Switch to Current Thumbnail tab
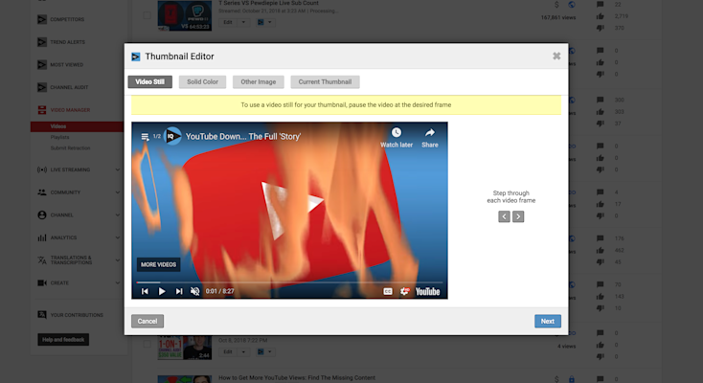This screenshot has height=383, width=703. point(325,81)
